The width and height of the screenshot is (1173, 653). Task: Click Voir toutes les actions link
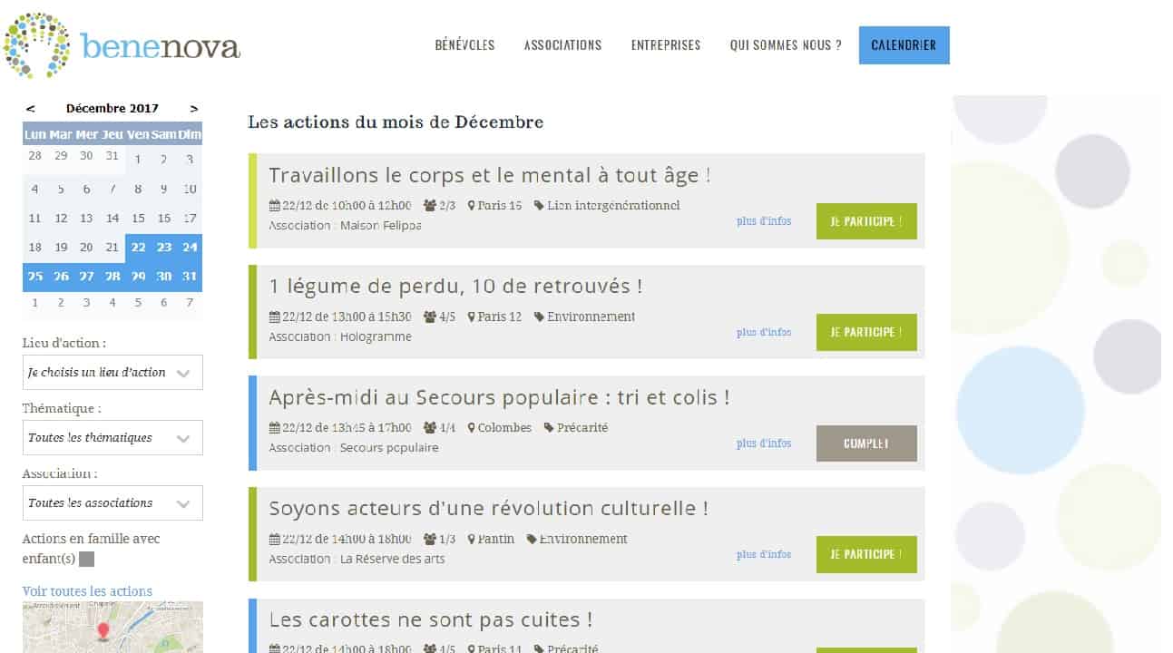(87, 591)
